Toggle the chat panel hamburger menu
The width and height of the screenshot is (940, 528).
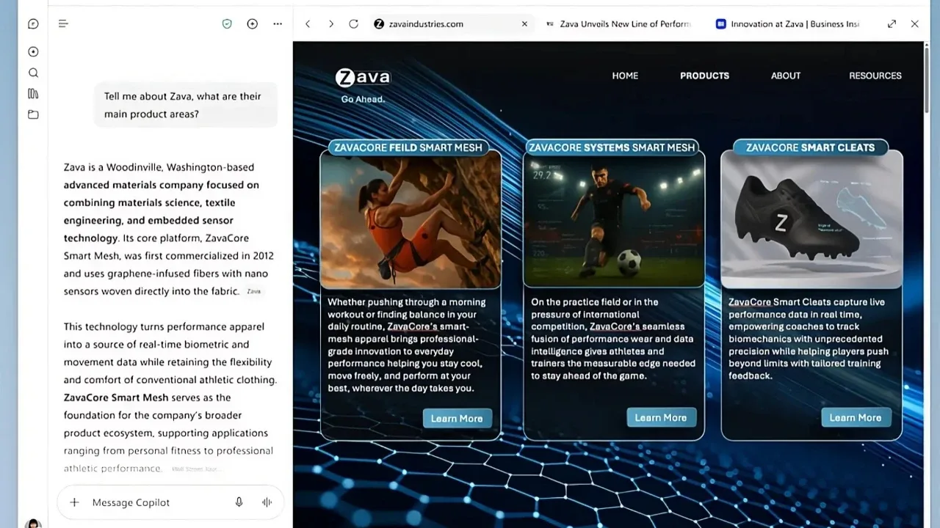[63, 23]
